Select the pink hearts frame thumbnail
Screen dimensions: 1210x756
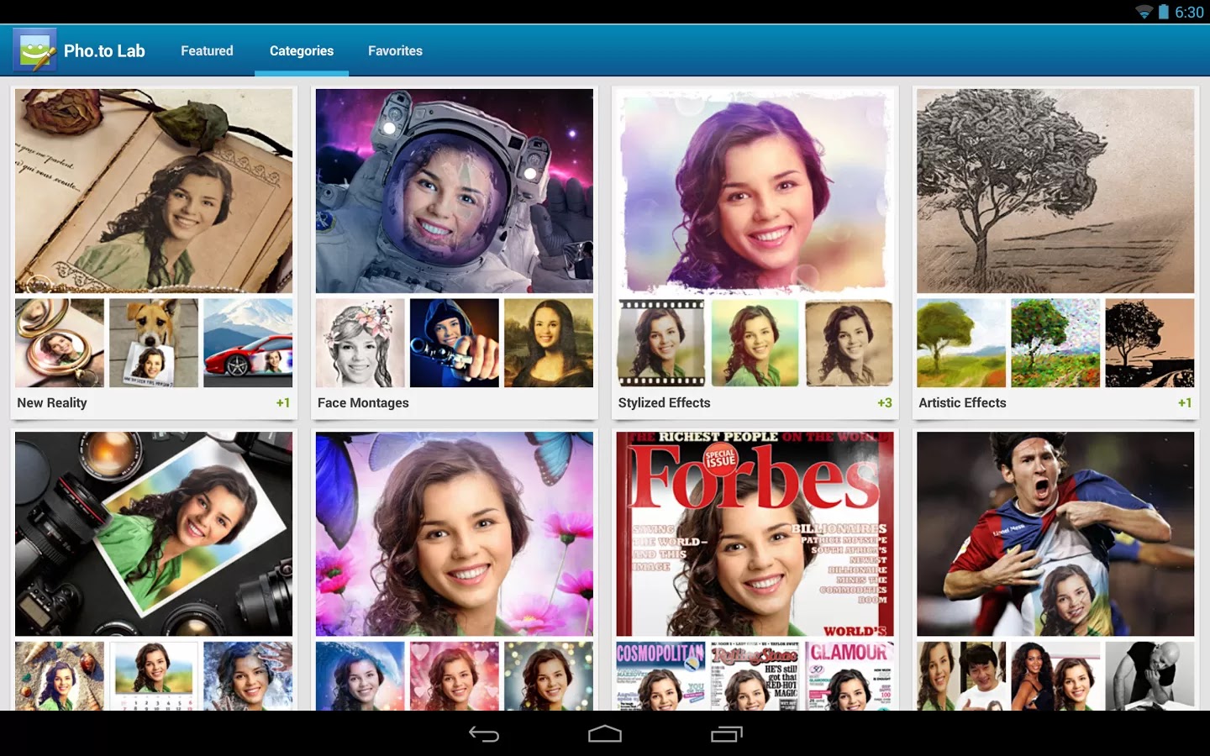coord(455,676)
